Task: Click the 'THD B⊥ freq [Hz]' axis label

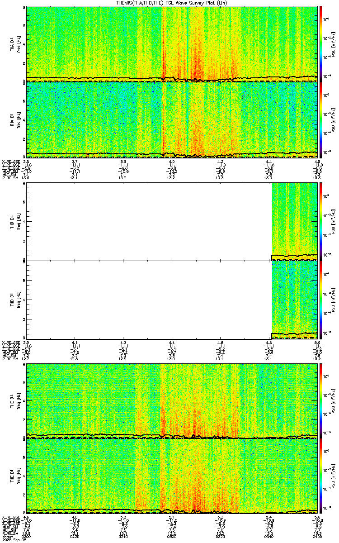Action: (14, 222)
